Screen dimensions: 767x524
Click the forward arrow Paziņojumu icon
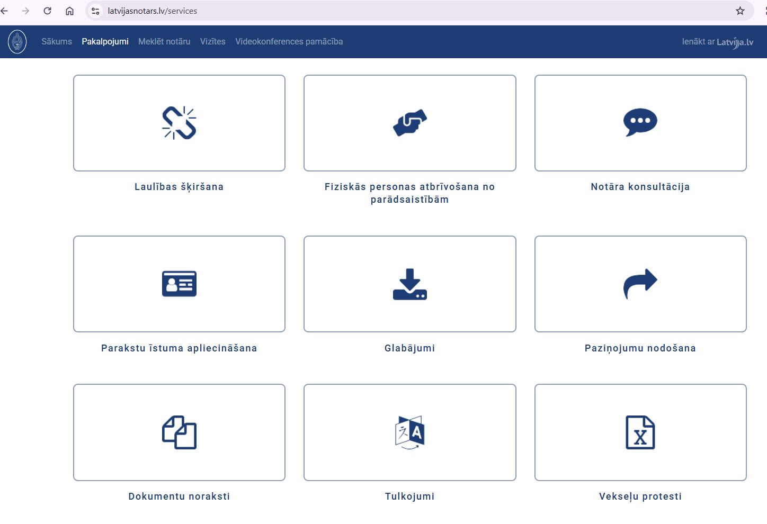(x=640, y=284)
